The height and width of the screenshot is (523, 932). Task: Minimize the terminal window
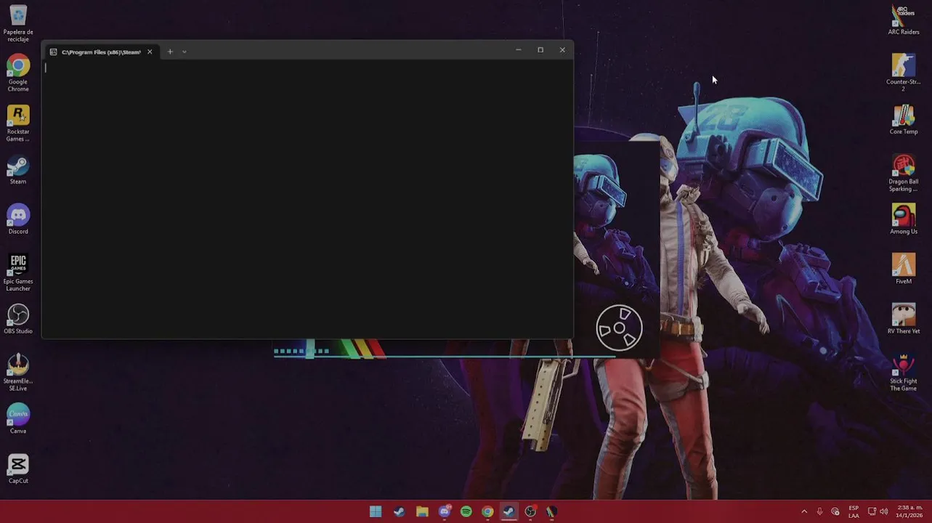[x=518, y=50]
